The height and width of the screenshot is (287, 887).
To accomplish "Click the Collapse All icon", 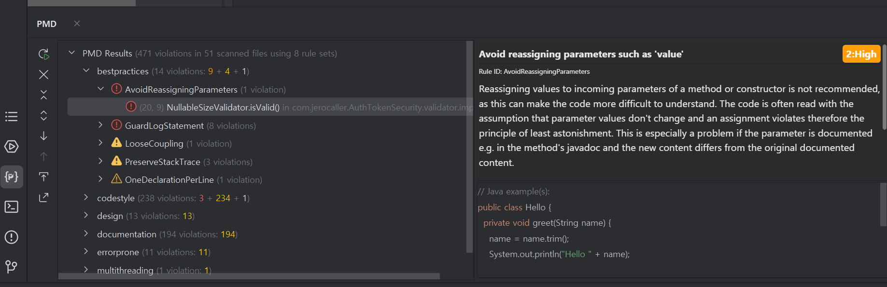I will click(43, 95).
